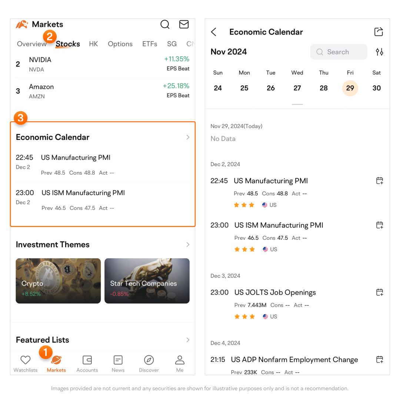The width and height of the screenshot is (400, 400).
Task: Add US Manufacturing PMI to calendar
Action: click(380, 181)
